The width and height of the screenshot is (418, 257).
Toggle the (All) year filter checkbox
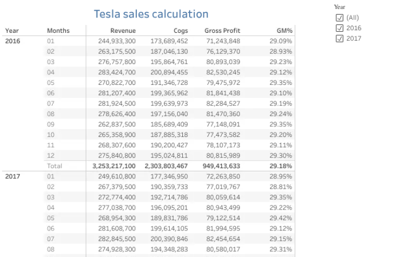click(340, 18)
